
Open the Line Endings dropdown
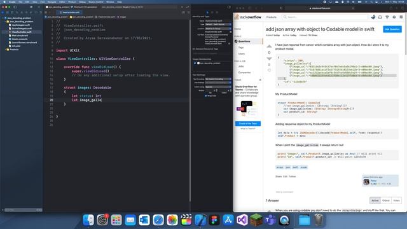pyautogui.click(x=218, y=83)
